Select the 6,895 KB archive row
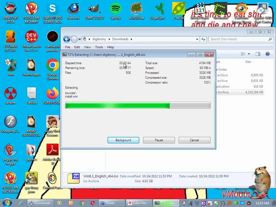The height and width of the screenshot is (207, 276). tap(240, 75)
